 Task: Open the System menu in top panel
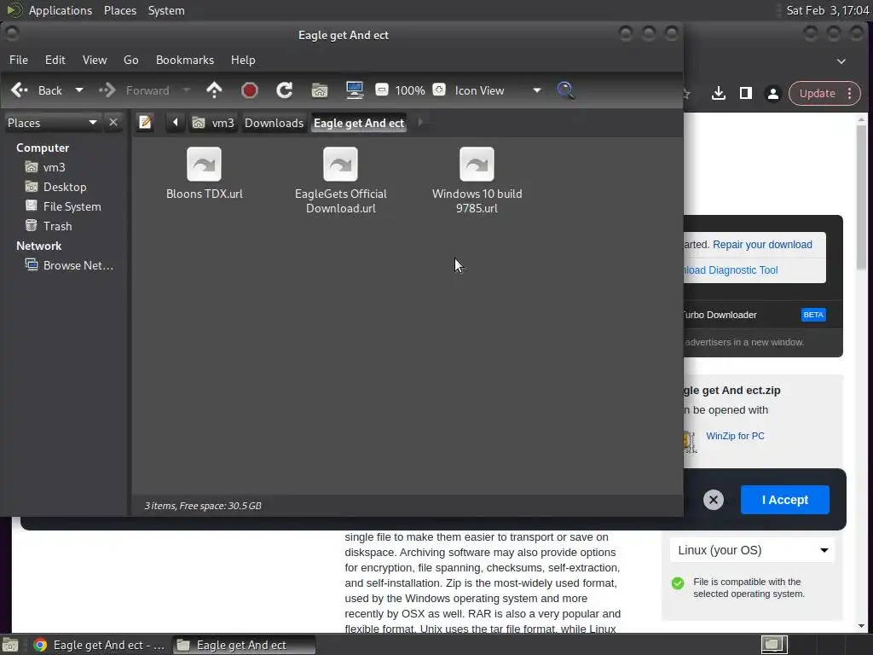click(166, 10)
